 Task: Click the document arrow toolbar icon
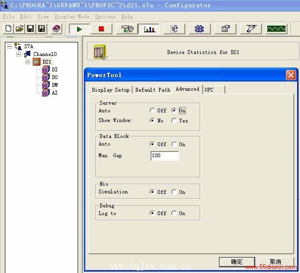(x=174, y=29)
